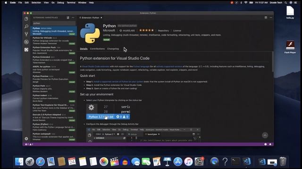Screen dimensions: 302x169
Task: Select the Flash Player icon on the desktop
Action: tap(290, 47)
